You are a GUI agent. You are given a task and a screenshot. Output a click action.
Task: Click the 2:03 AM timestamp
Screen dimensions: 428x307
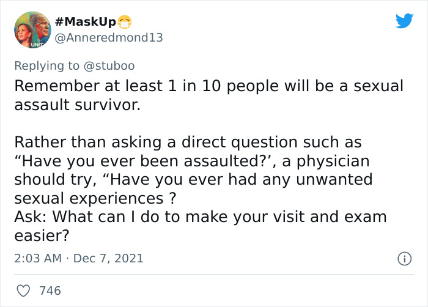pyautogui.click(x=39, y=258)
